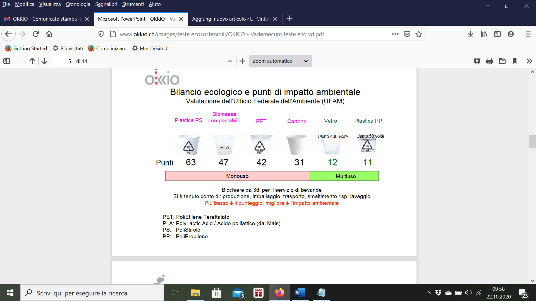This screenshot has height=301, width=536.
Task: Reload the current page
Action: [x=36, y=34]
